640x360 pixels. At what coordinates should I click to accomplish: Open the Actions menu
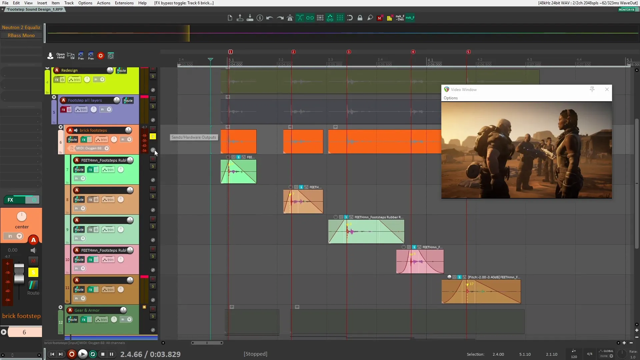click(104, 3)
